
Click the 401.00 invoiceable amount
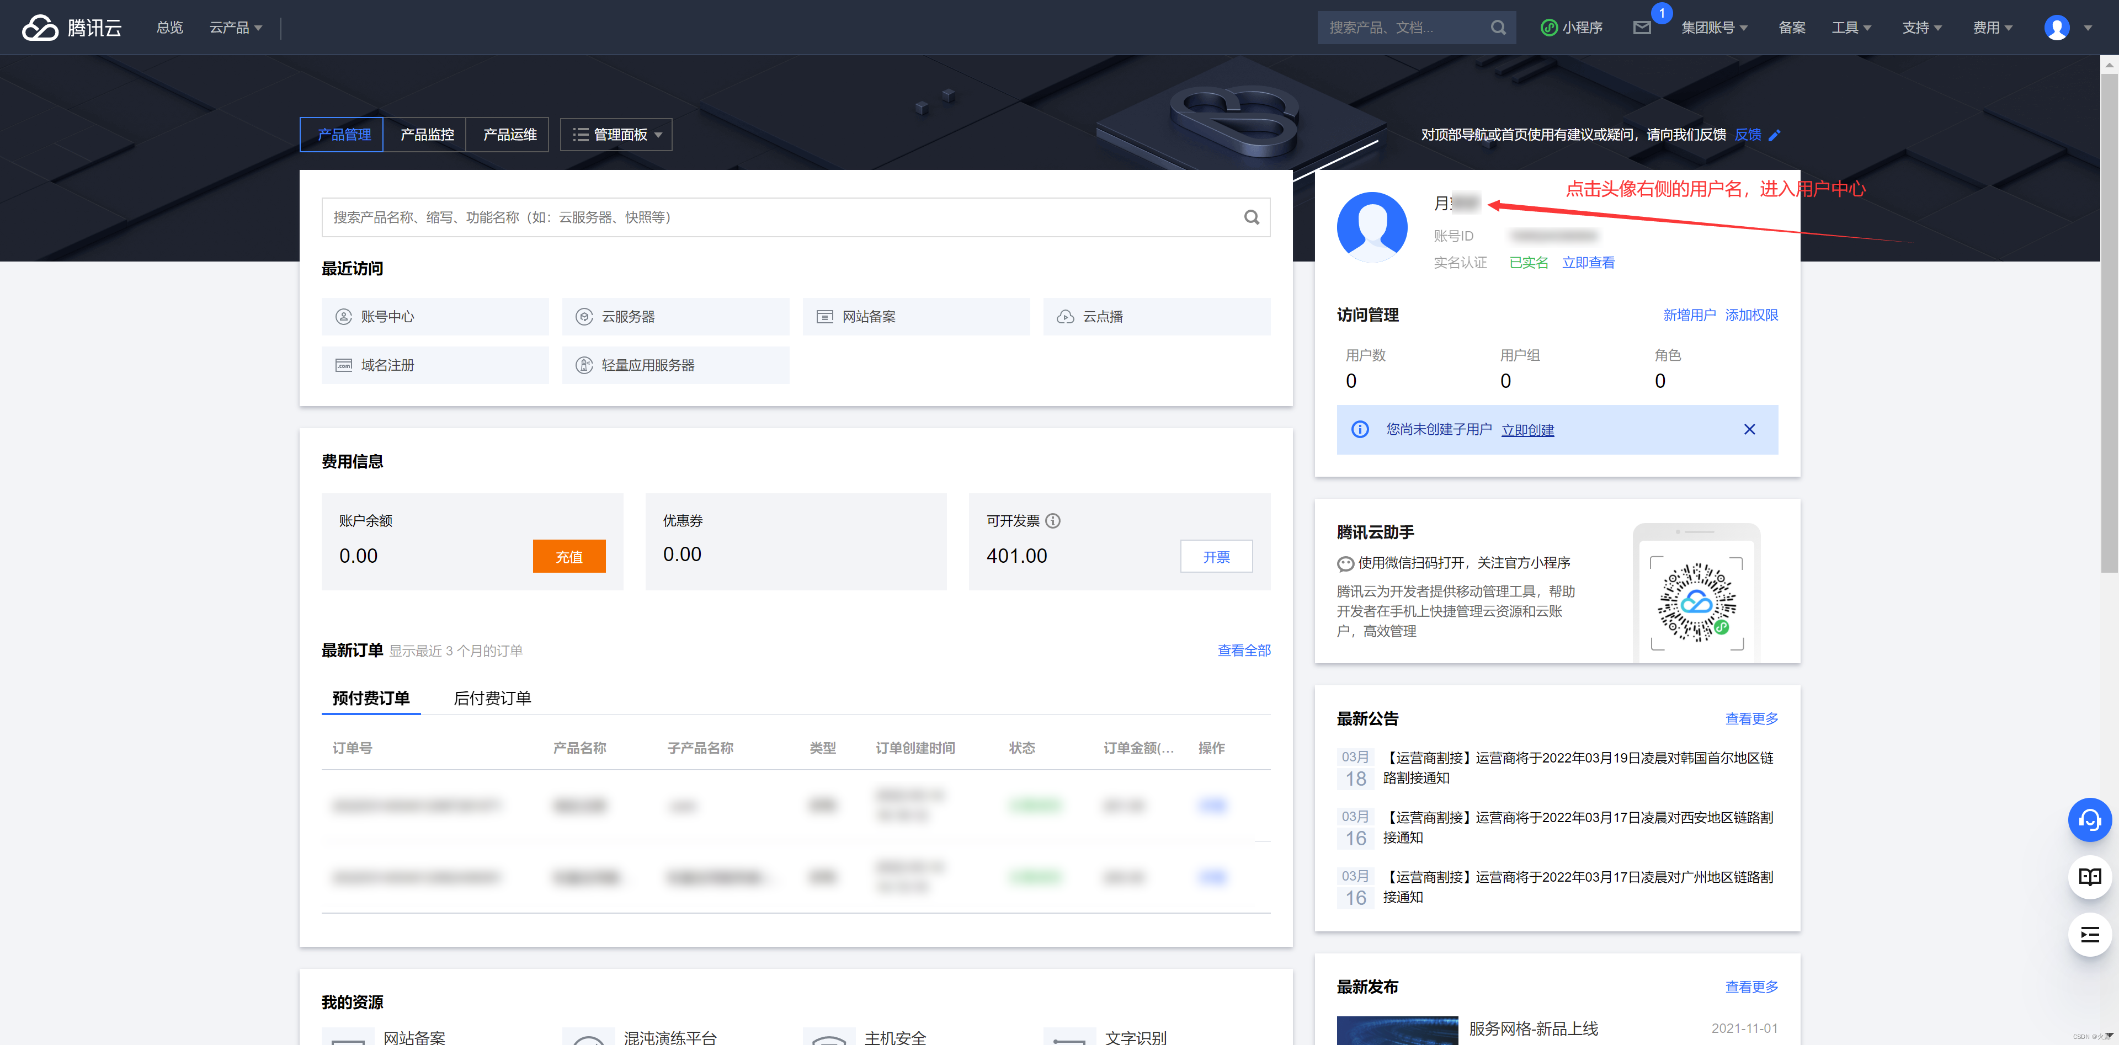click(x=1016, y=557)
